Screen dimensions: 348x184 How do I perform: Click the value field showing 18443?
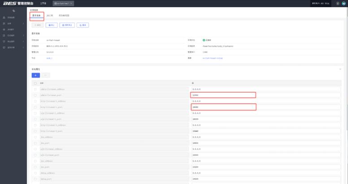[266, 131]
